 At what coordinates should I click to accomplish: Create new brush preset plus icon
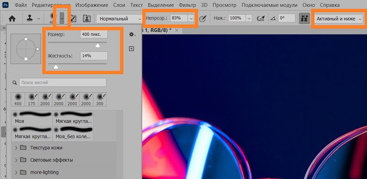(x=132, y=49)
